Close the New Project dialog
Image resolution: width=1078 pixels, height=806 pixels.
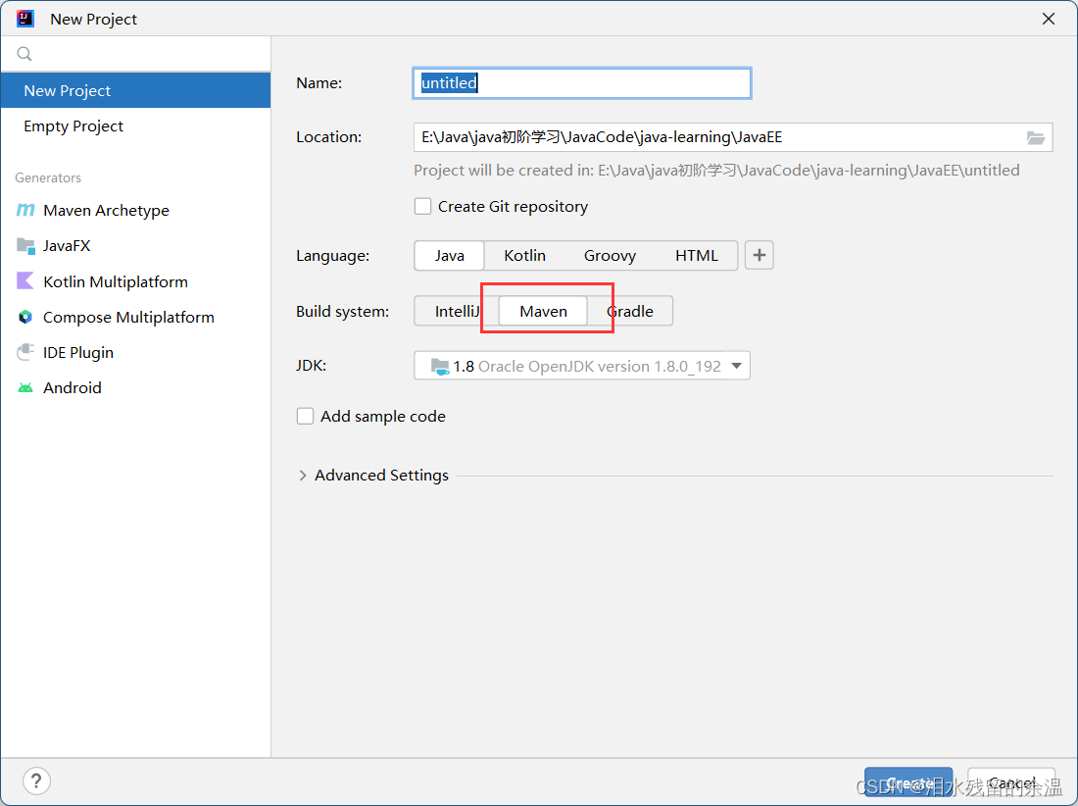[1049, 19]
